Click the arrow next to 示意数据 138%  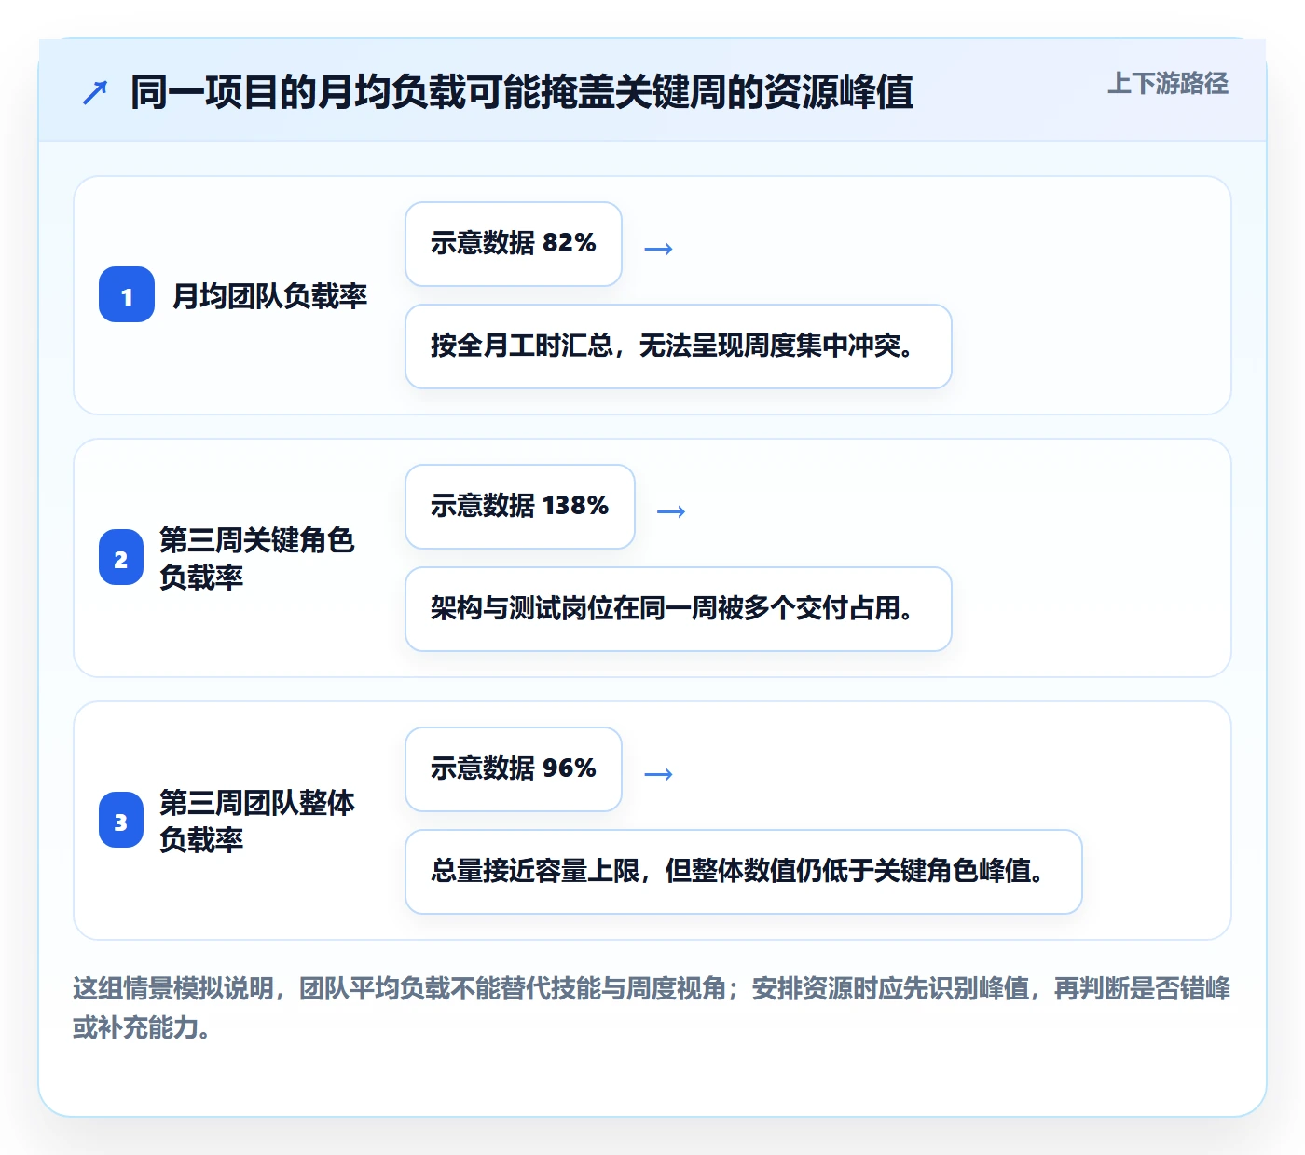tap(671, 511)
